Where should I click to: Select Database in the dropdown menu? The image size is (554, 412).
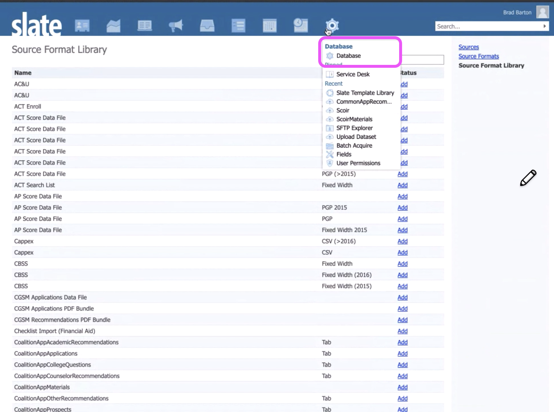(x=348, y=56)
